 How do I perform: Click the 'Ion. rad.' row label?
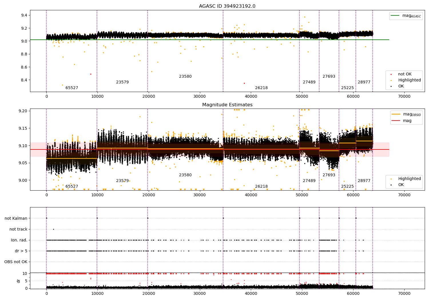[x=19, y=240]
